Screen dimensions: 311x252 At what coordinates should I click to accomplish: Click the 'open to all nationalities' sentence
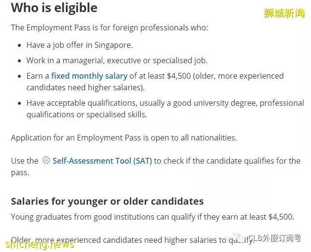tap(124, 138)
